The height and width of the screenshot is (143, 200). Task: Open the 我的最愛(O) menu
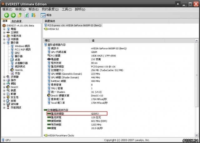(x=50, y=9)
